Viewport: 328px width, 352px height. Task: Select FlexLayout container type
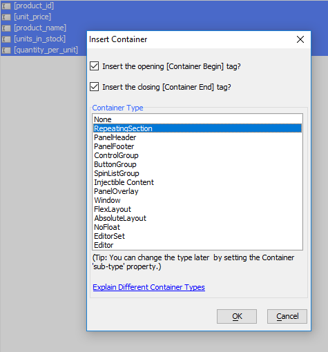(x=197, y=209)
